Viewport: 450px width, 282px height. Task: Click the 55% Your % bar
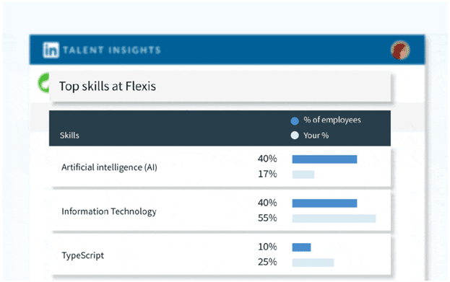tap(334, 219)
